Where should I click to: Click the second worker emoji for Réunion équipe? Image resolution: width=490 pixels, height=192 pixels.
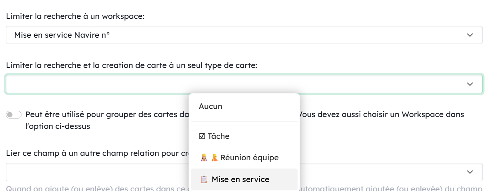[214, 158]
